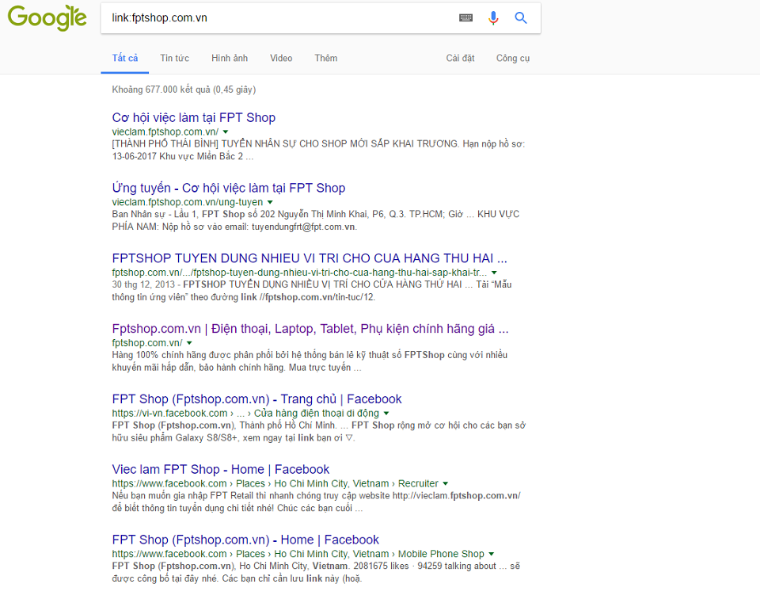Viewport: 760px width, 599px height.
Task: Expand dropdown arrow beside fptshop.com.vn/ URL
Action: pyautogui.click(x=189, y=343)
